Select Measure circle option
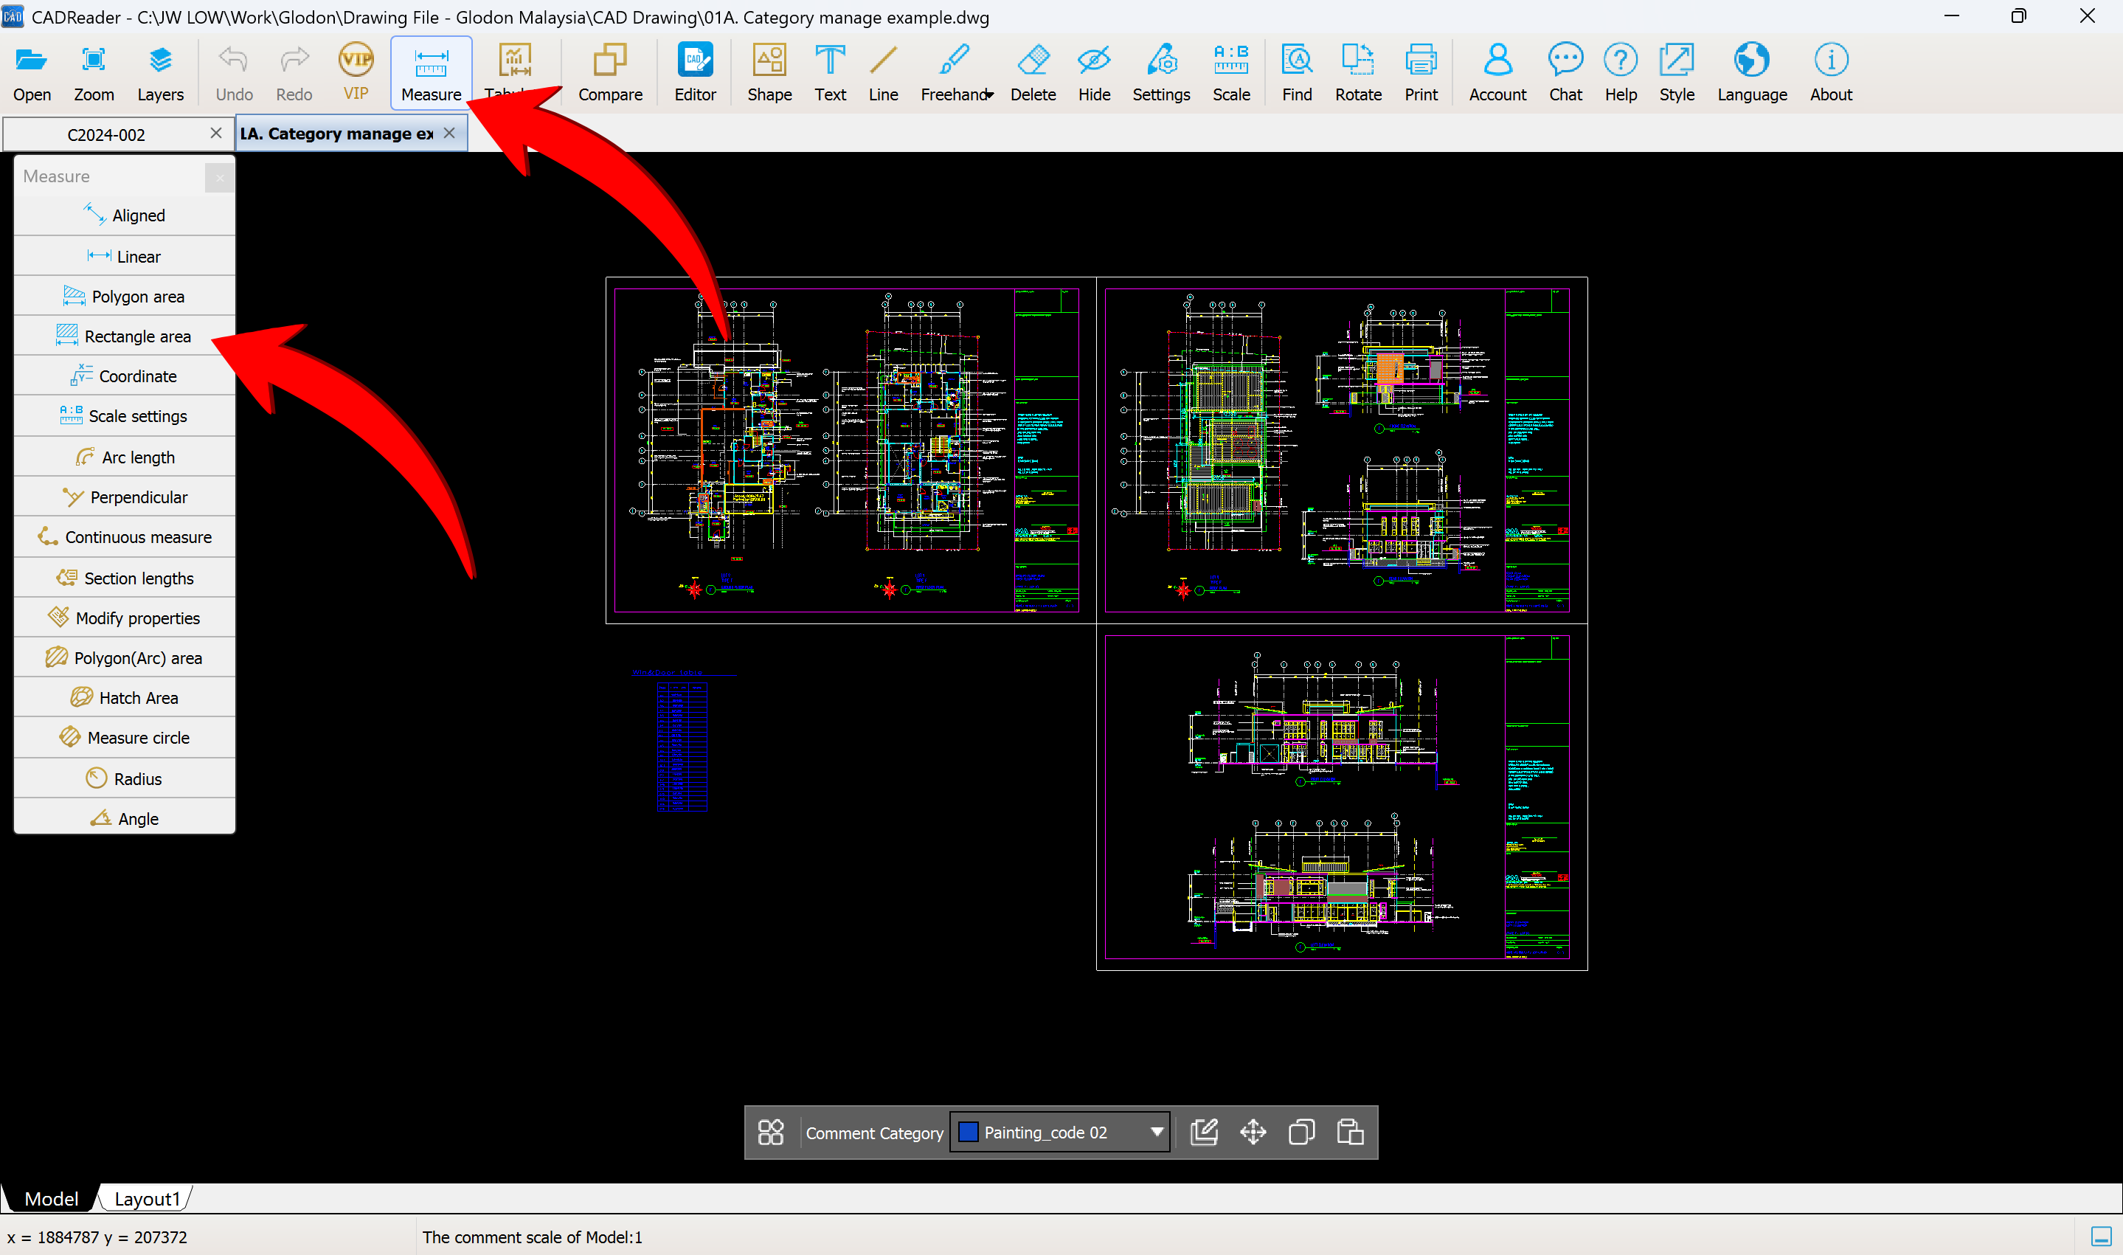The height and width of the screenshot is (1255, 2123). coord(124,738)
